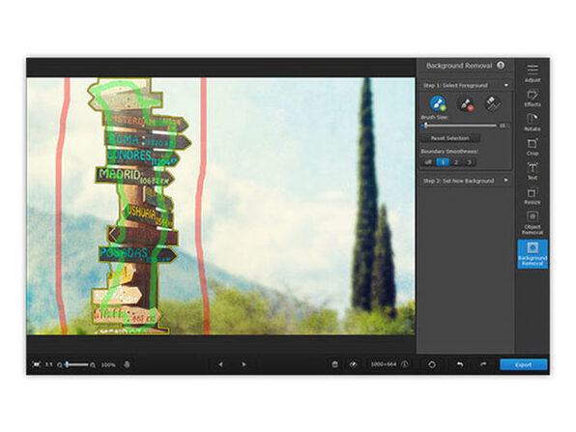Click the trash delete icon
This screenshot has height=432, width=576.
tap(334, 364)
